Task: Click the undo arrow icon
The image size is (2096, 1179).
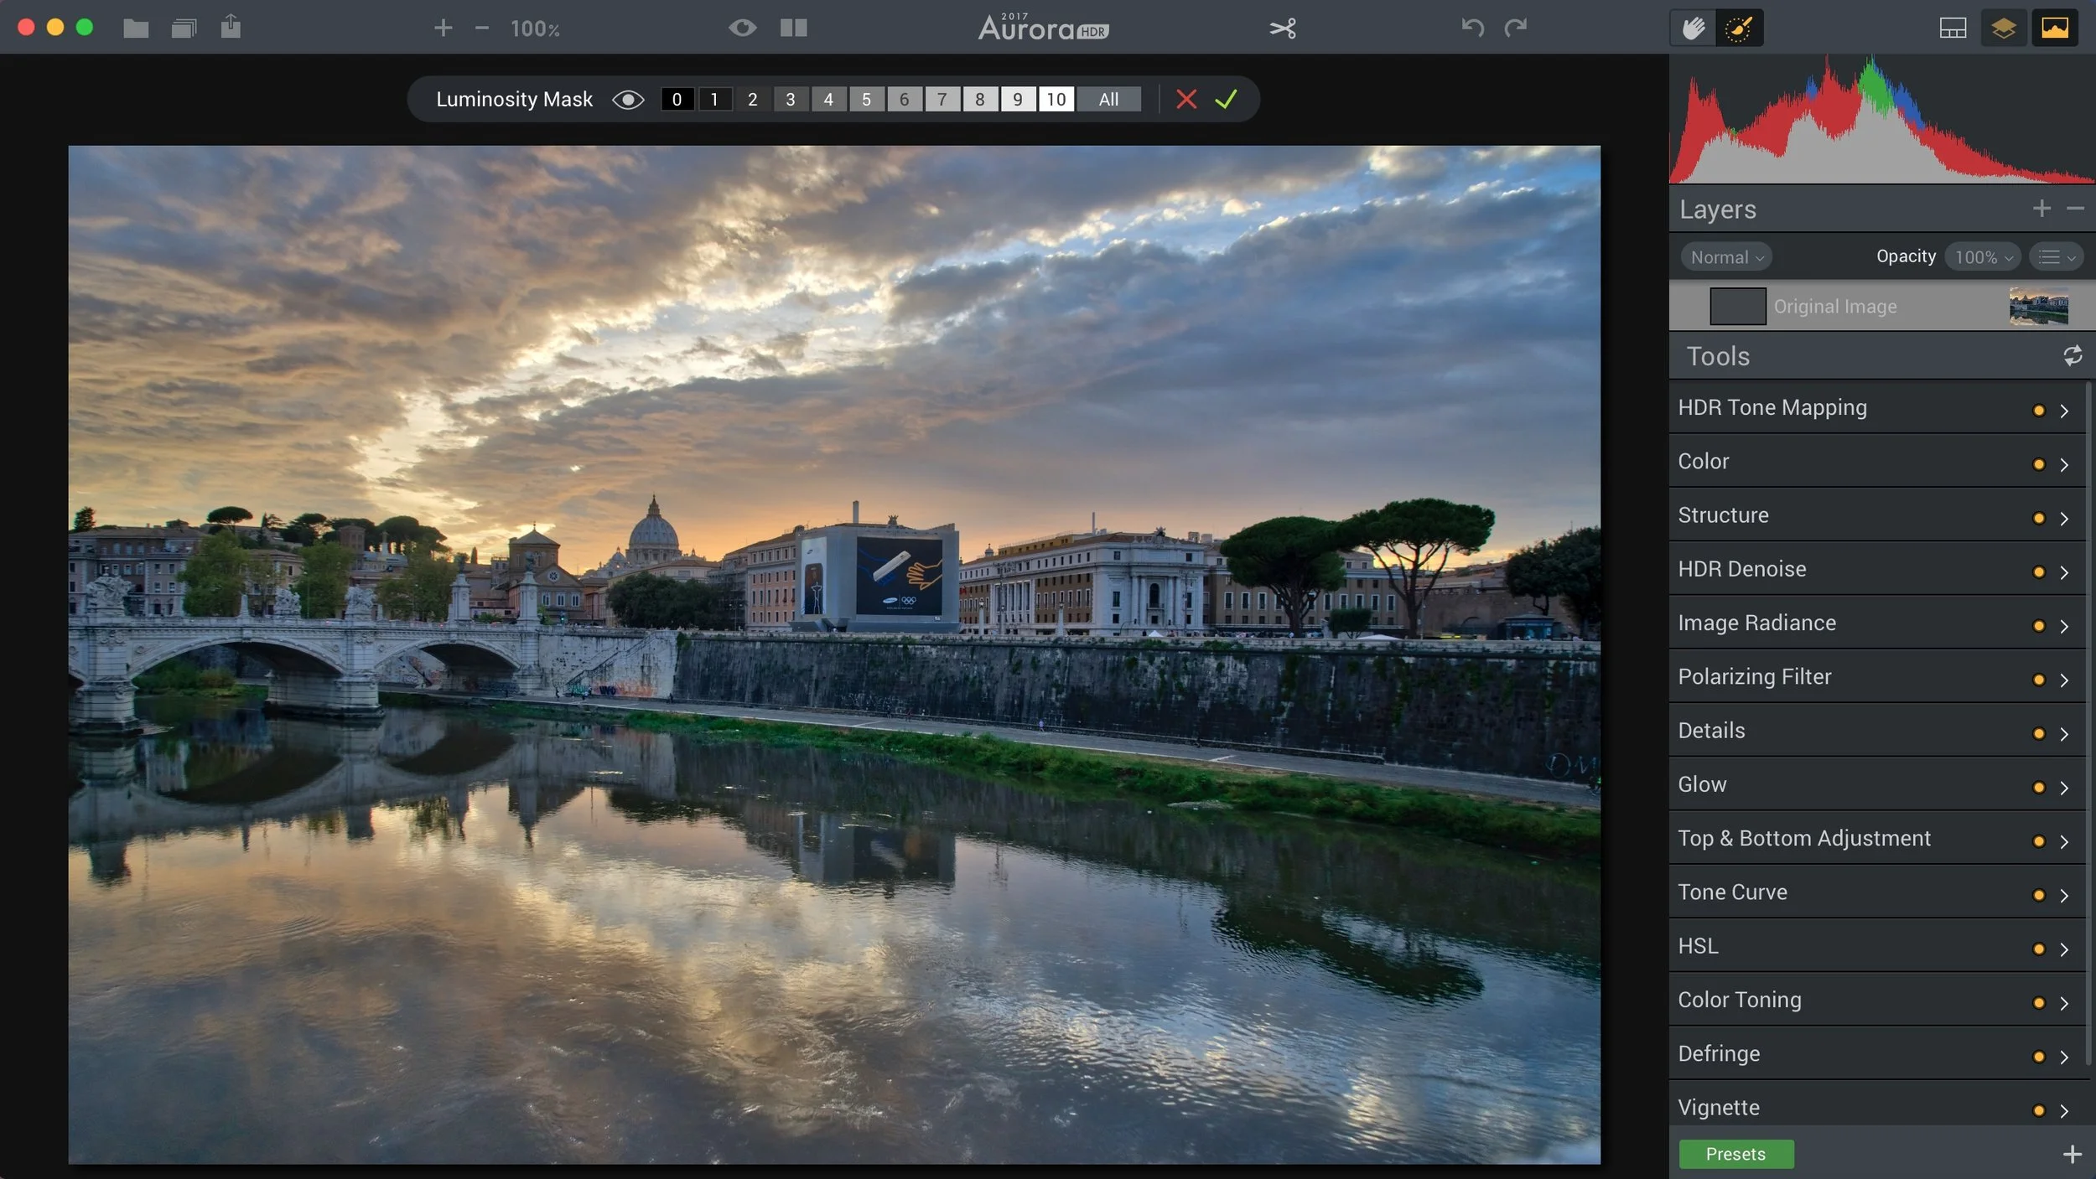Action: pos(1472,28)
